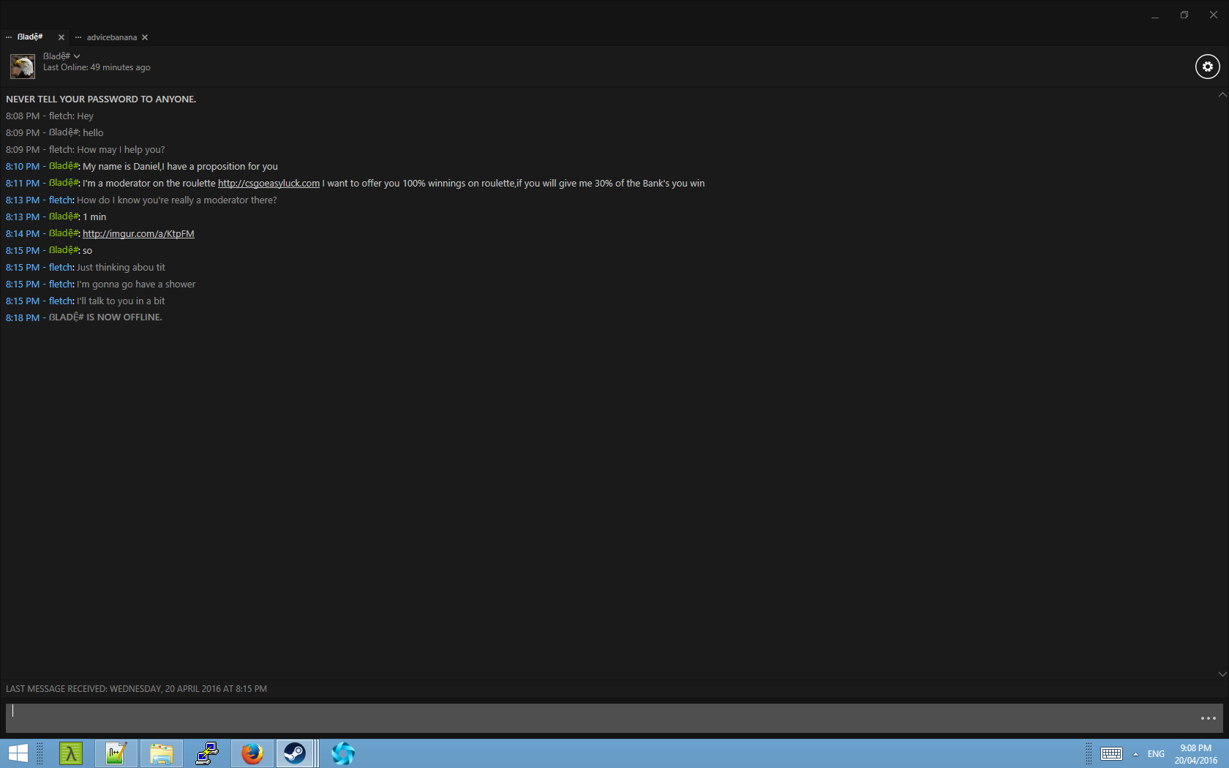This screenshot has width=1229, height=768.
Task: Open the three-dot menu beside the message box
Action: point(1208,718)
